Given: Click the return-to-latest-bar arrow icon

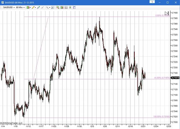Looking at the screenshot, I should tap(167, 13).
